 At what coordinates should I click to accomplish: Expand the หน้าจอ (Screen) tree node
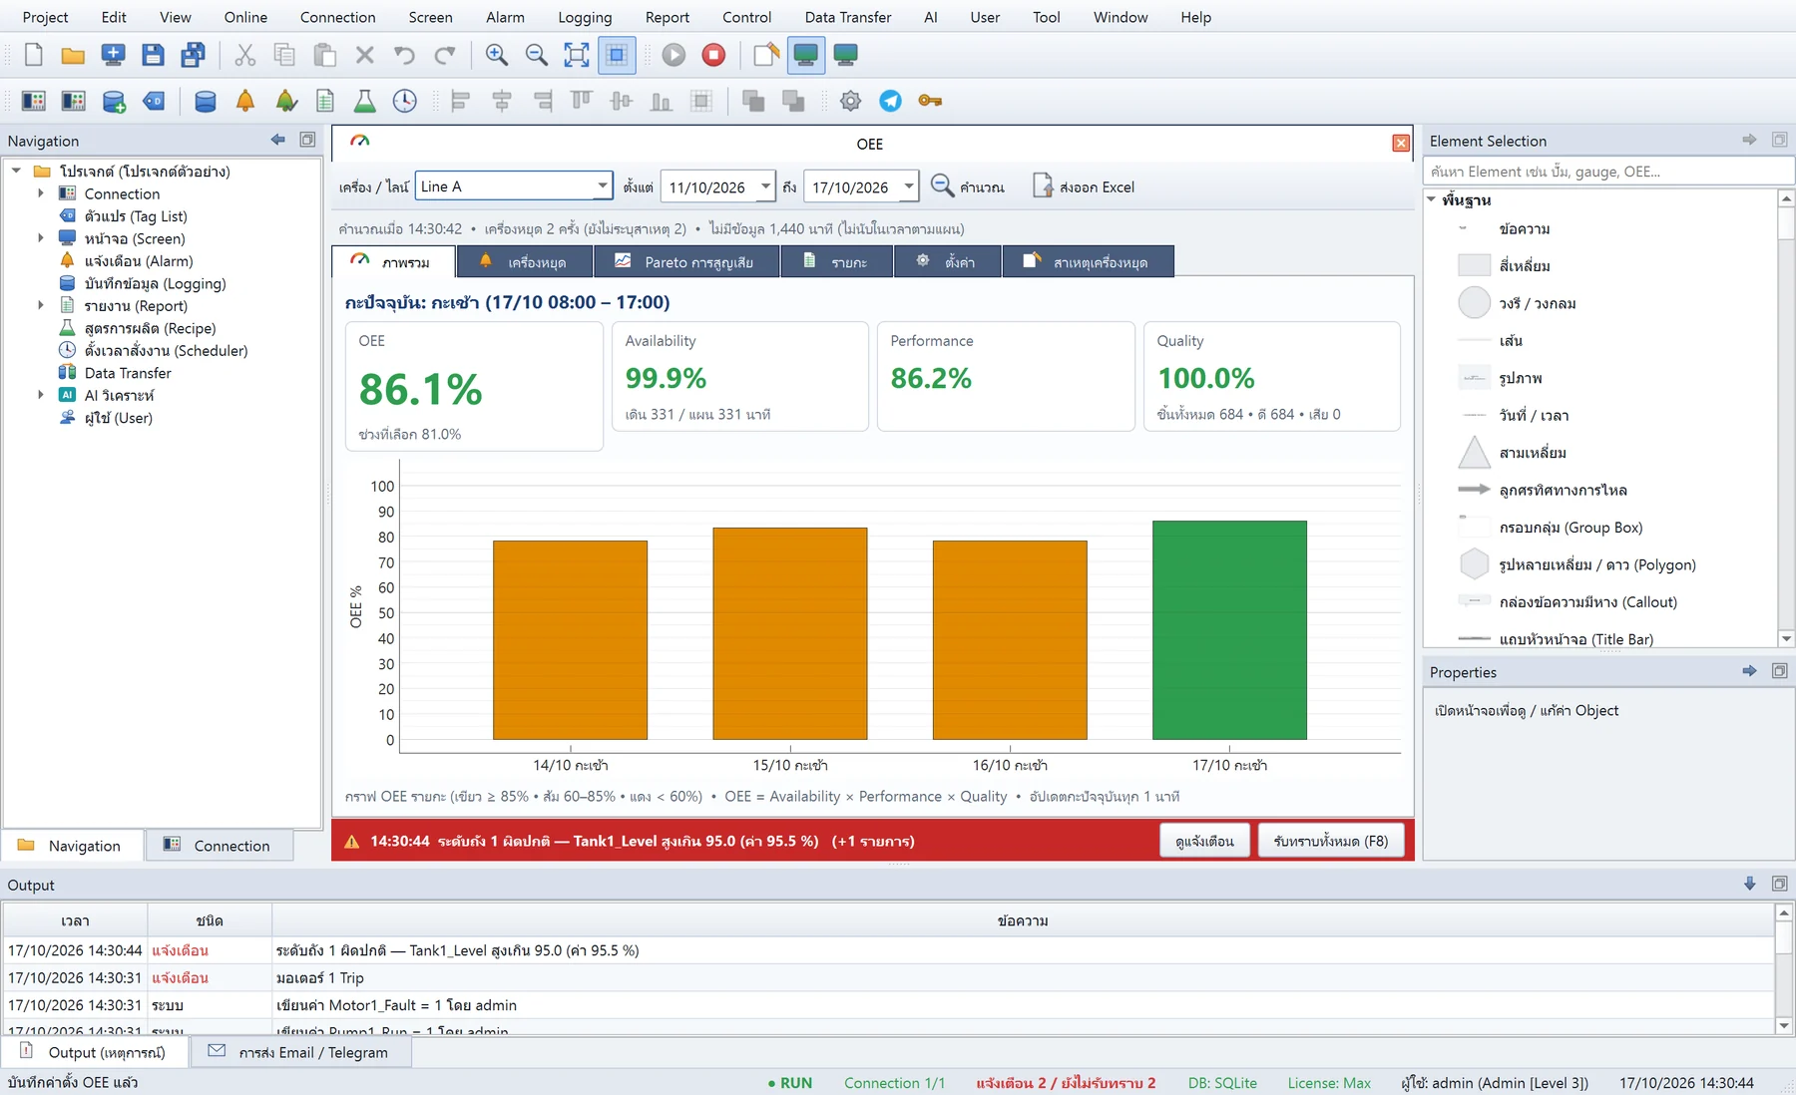[41, 238]
